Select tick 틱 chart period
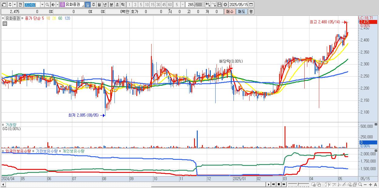The width and height of the screenshot is (379, 188). (x=123, y=5)
